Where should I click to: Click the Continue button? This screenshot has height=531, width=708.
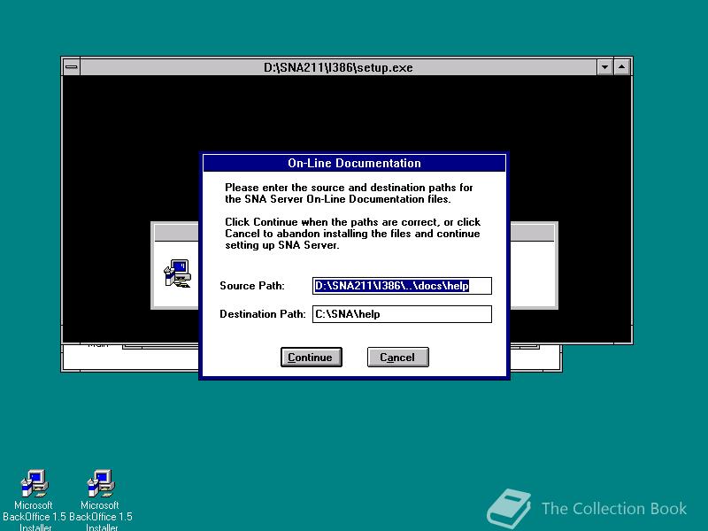click(312, 358)
